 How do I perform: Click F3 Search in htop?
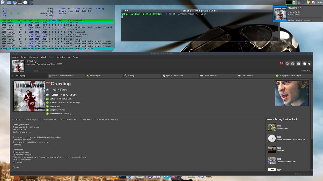point(24,49)
